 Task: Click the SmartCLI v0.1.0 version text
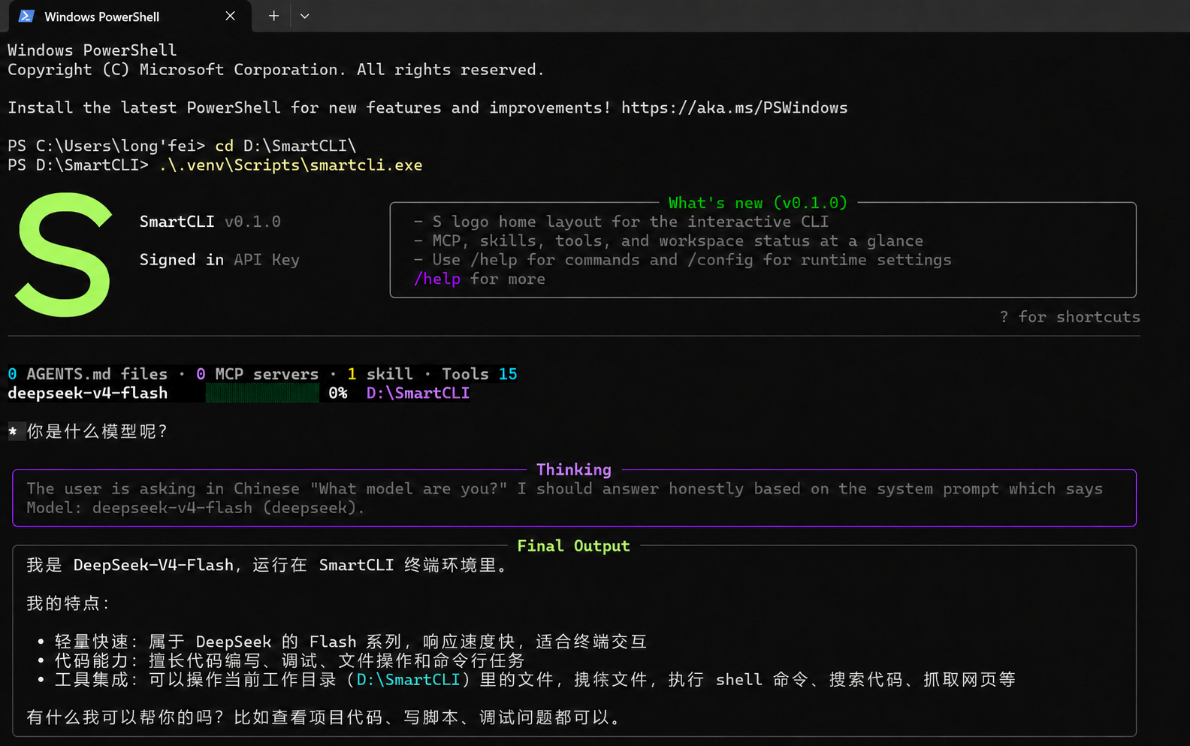[x=210, y=222]
